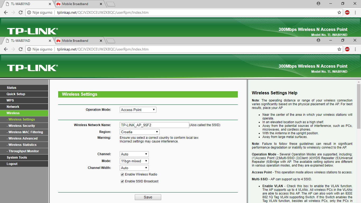The height and width of the screenshot is (203, 361).
Task: Open the Throughput Monitor submenu
Action: click(24, 151)
